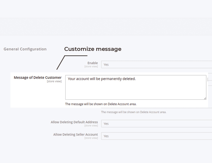Click [store view] under Allow Deleting Seller Account
212x163 pixels.
click(x=91, y=138)
